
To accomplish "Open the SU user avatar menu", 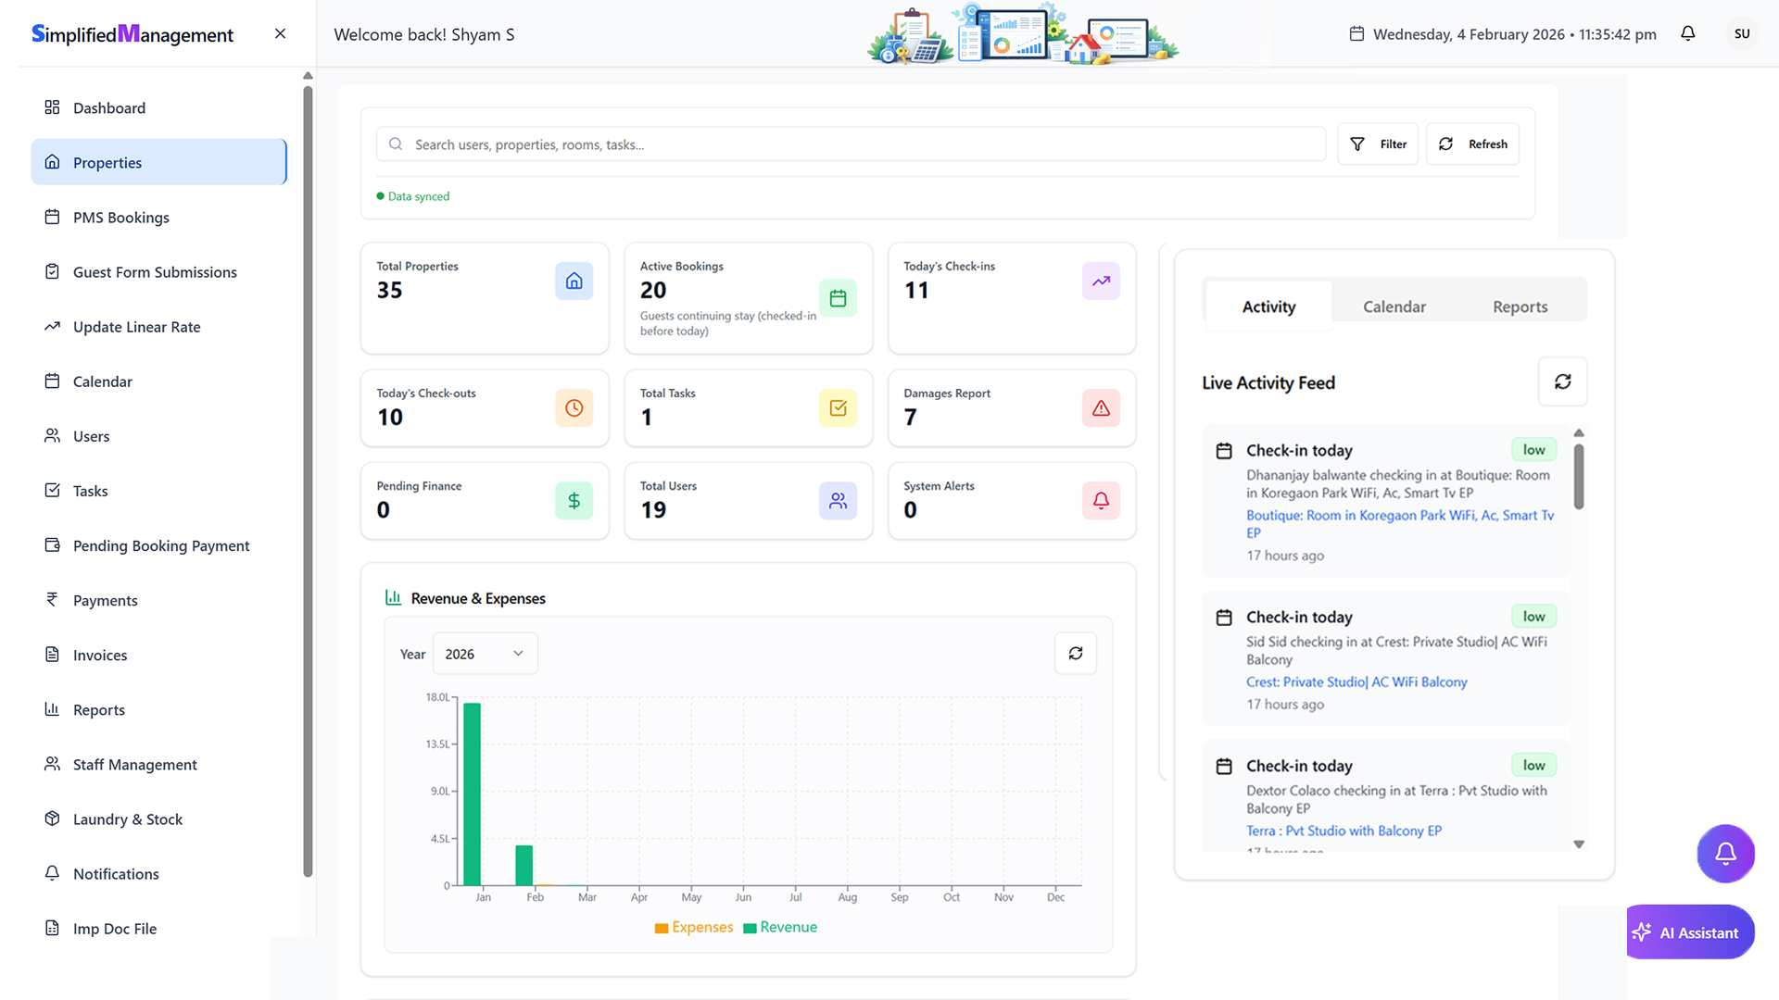I will (1741, 34).
